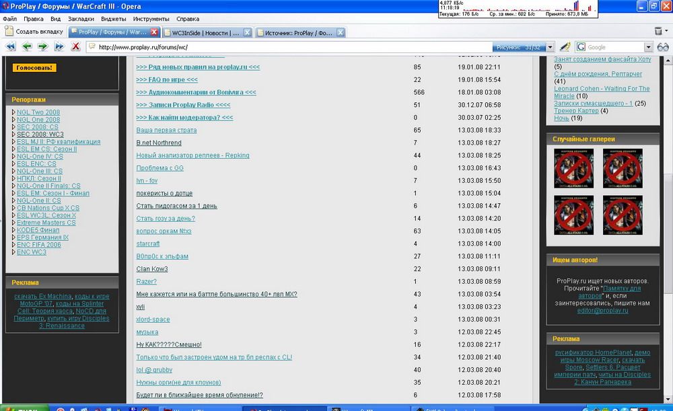This screenshot has width=673, height=411.
Task: Open the address bar history dropdown
Action: tap(550, 47)
